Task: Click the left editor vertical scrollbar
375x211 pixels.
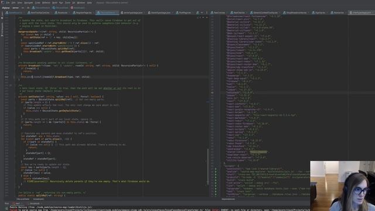Action: tap(208, 166)
